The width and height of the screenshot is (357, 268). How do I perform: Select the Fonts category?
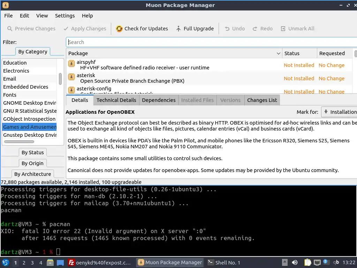[29, 95]
